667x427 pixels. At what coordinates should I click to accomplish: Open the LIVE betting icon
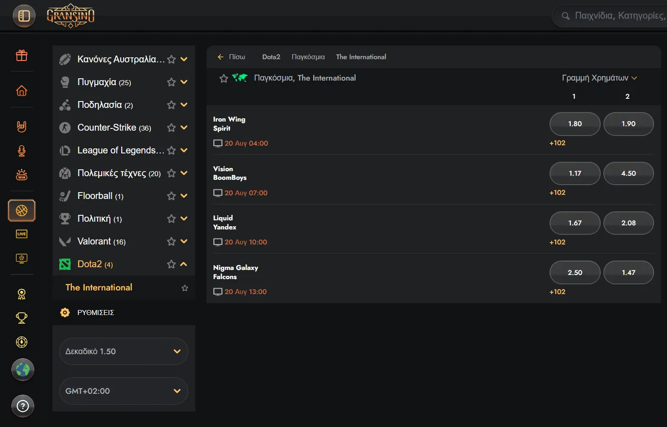21,234
